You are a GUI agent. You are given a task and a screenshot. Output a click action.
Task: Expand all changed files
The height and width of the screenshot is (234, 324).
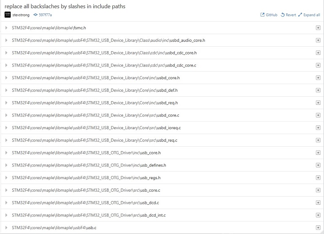tap(309, 15)
